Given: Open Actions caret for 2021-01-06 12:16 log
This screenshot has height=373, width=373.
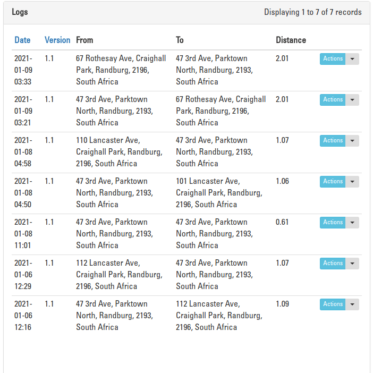Looking at the screenshot, I should point(353,304).
